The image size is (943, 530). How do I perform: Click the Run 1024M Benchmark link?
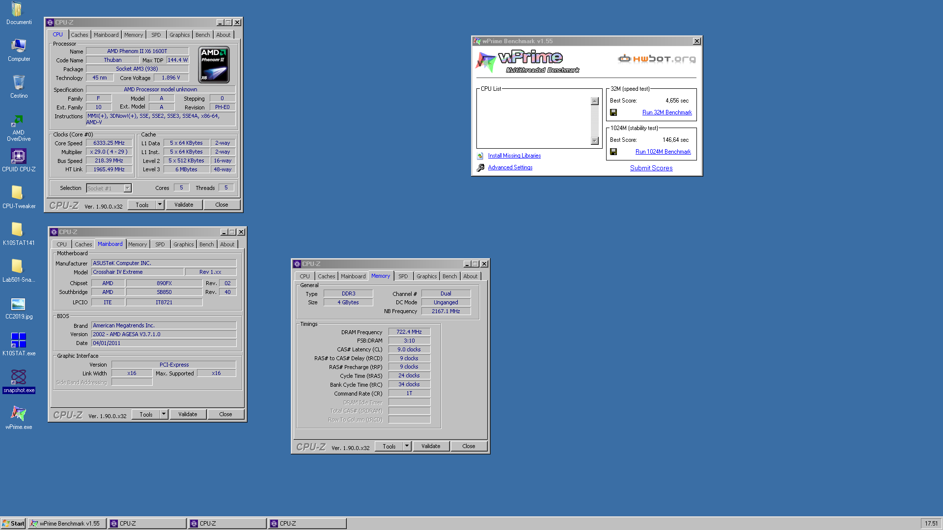click(663, 152)
